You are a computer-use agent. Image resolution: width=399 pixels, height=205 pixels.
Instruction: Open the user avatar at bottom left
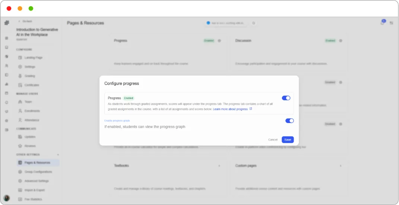coord(7,198)
